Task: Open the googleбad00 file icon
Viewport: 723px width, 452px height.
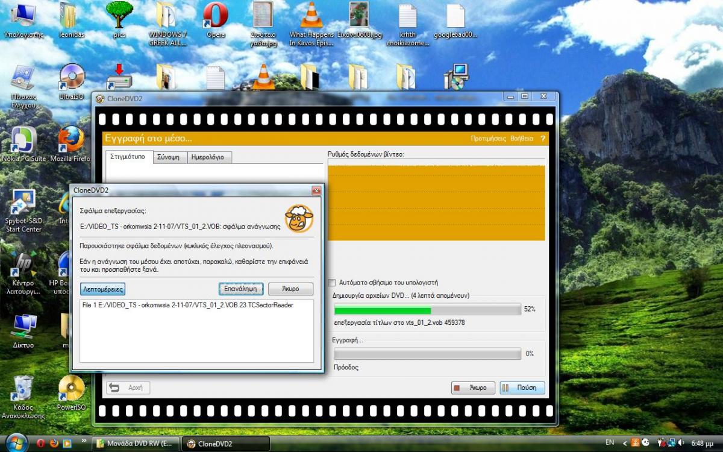Action: pyautogui.click(x=455, y=20)
